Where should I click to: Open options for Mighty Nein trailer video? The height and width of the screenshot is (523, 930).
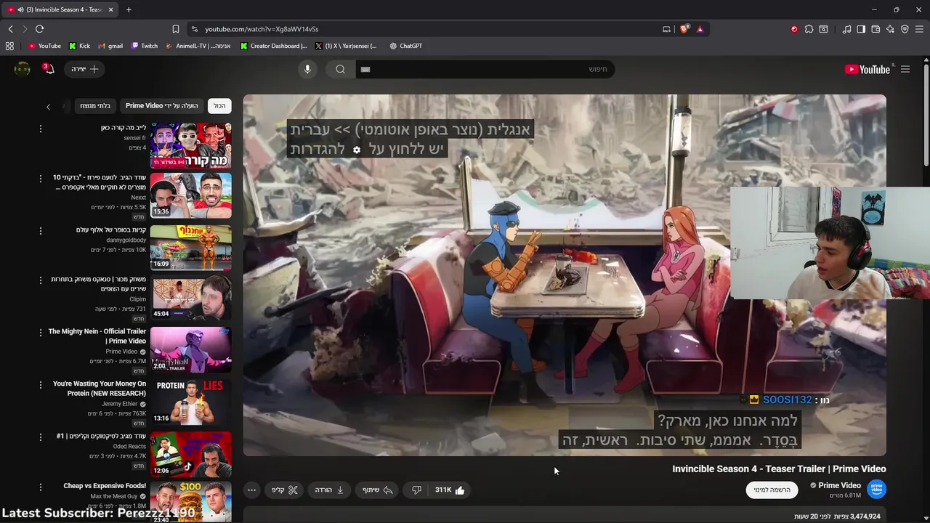41,332
